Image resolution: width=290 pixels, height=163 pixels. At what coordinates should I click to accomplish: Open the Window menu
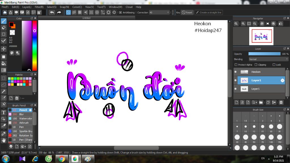pyautogui.click(x=116, y=7)
